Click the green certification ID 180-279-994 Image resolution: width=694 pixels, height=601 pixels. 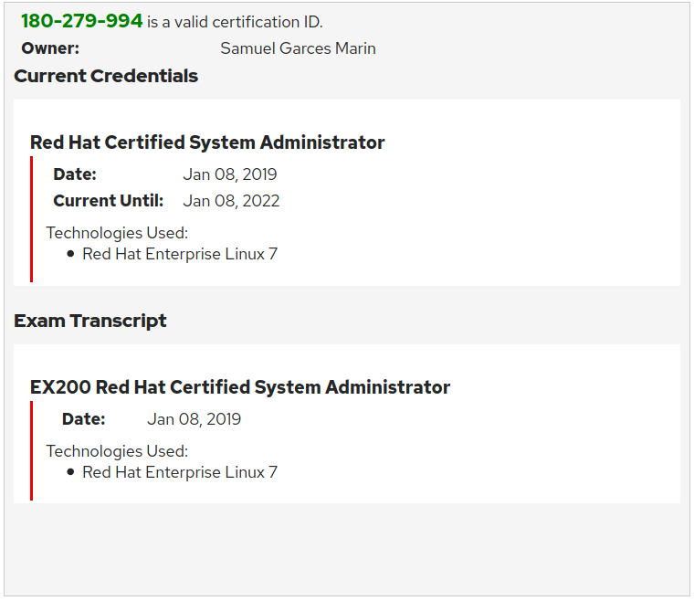coord(81,21)
